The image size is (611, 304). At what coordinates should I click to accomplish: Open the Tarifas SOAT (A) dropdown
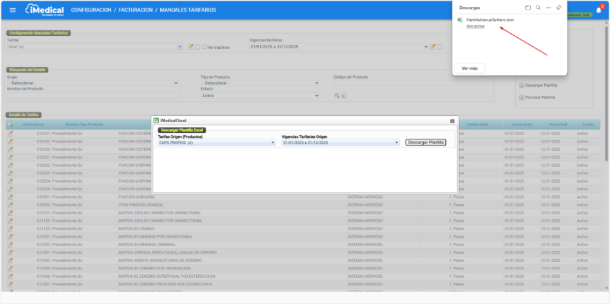(94, 47)
